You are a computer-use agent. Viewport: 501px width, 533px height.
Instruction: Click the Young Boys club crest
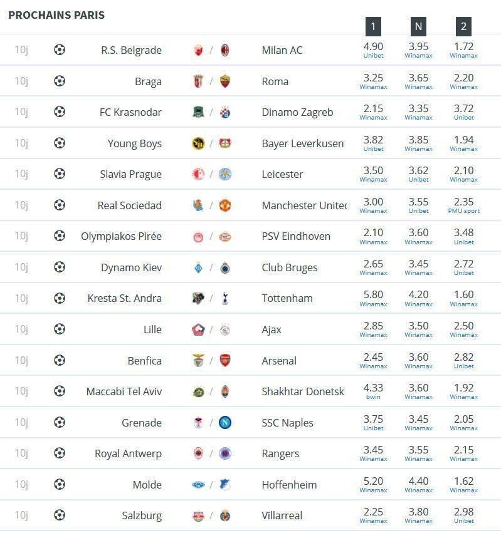point(198,143)
